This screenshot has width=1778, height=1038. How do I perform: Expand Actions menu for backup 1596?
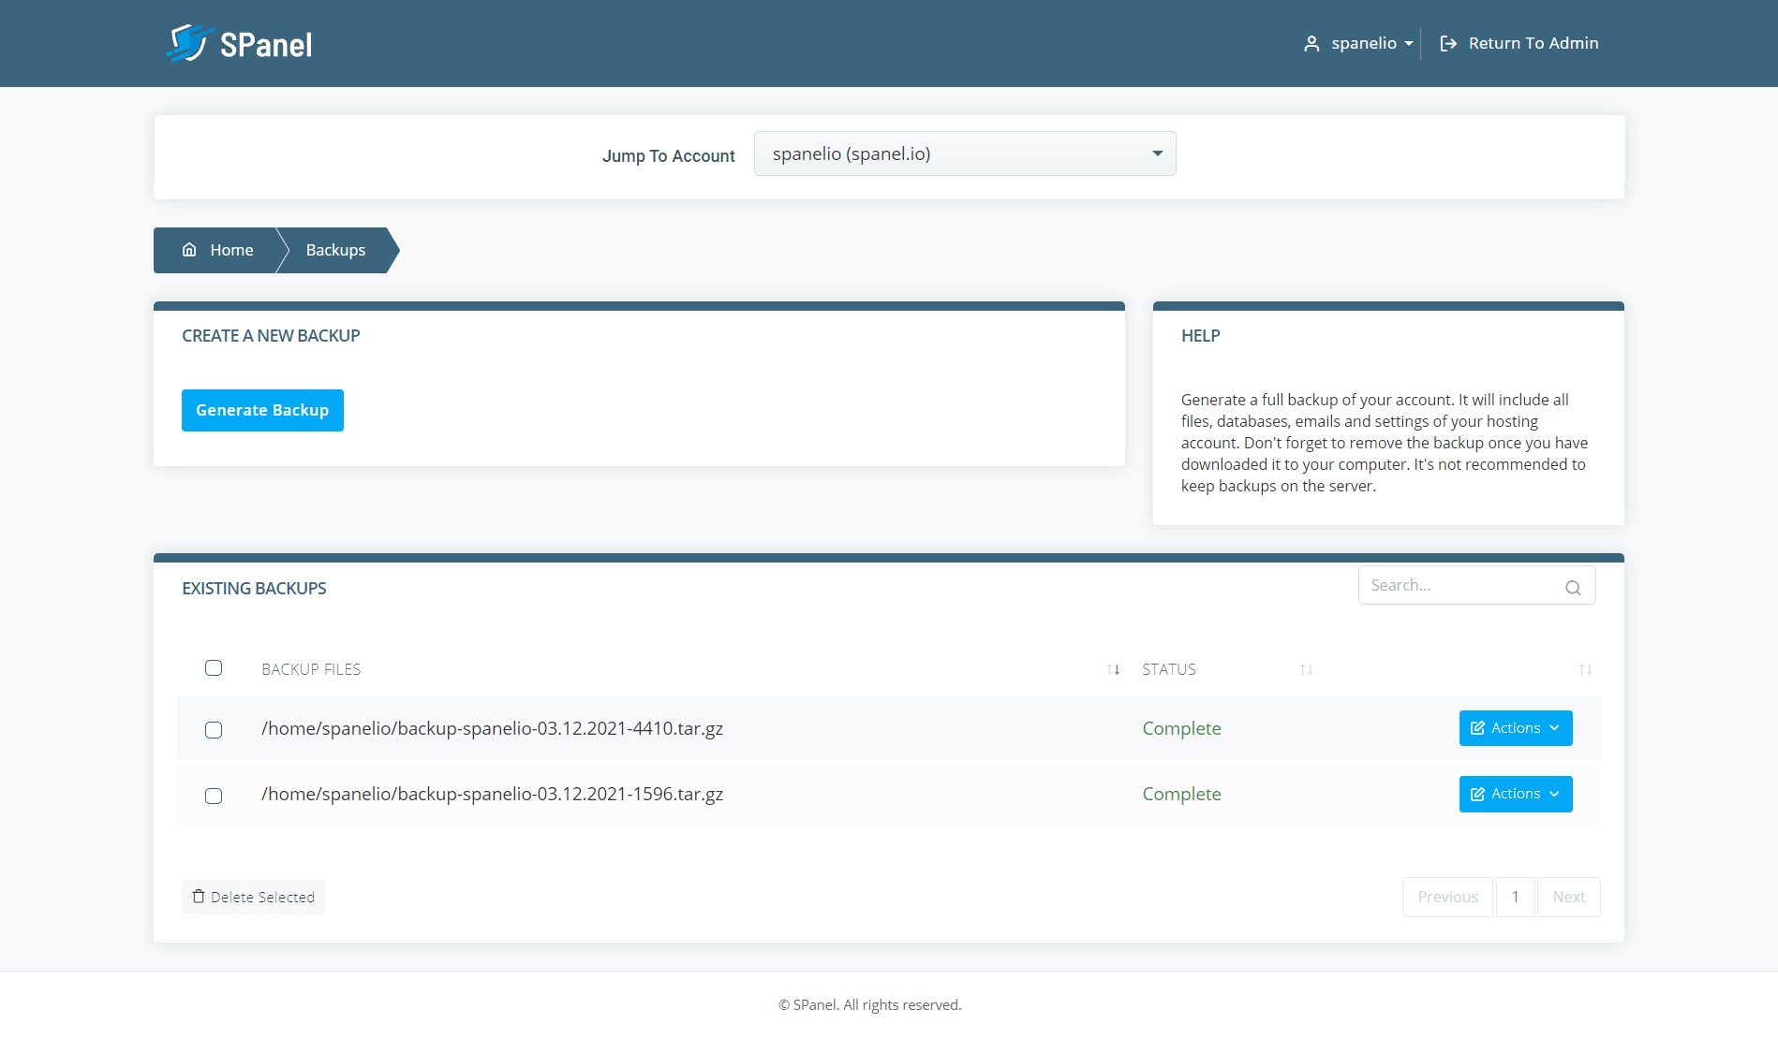(1516, 794)
